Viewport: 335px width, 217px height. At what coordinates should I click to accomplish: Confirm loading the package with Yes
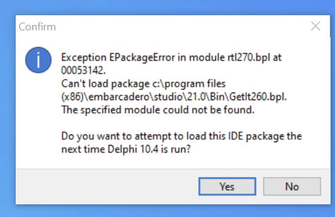(x=227, y=186)
